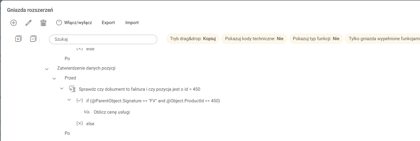420x141 pixels.
Task: Select the Oblicz cenę usługi function
Action: point(112,112)
